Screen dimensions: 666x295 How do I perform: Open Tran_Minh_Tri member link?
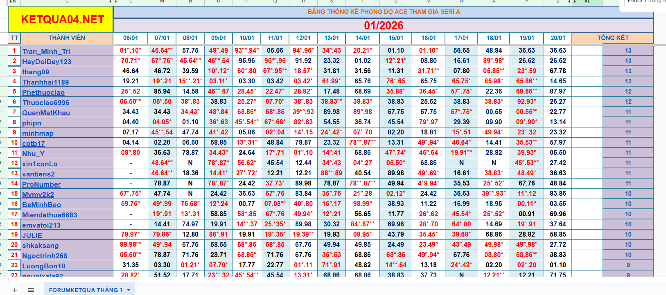pyautogui.click(x=46, y=51)
